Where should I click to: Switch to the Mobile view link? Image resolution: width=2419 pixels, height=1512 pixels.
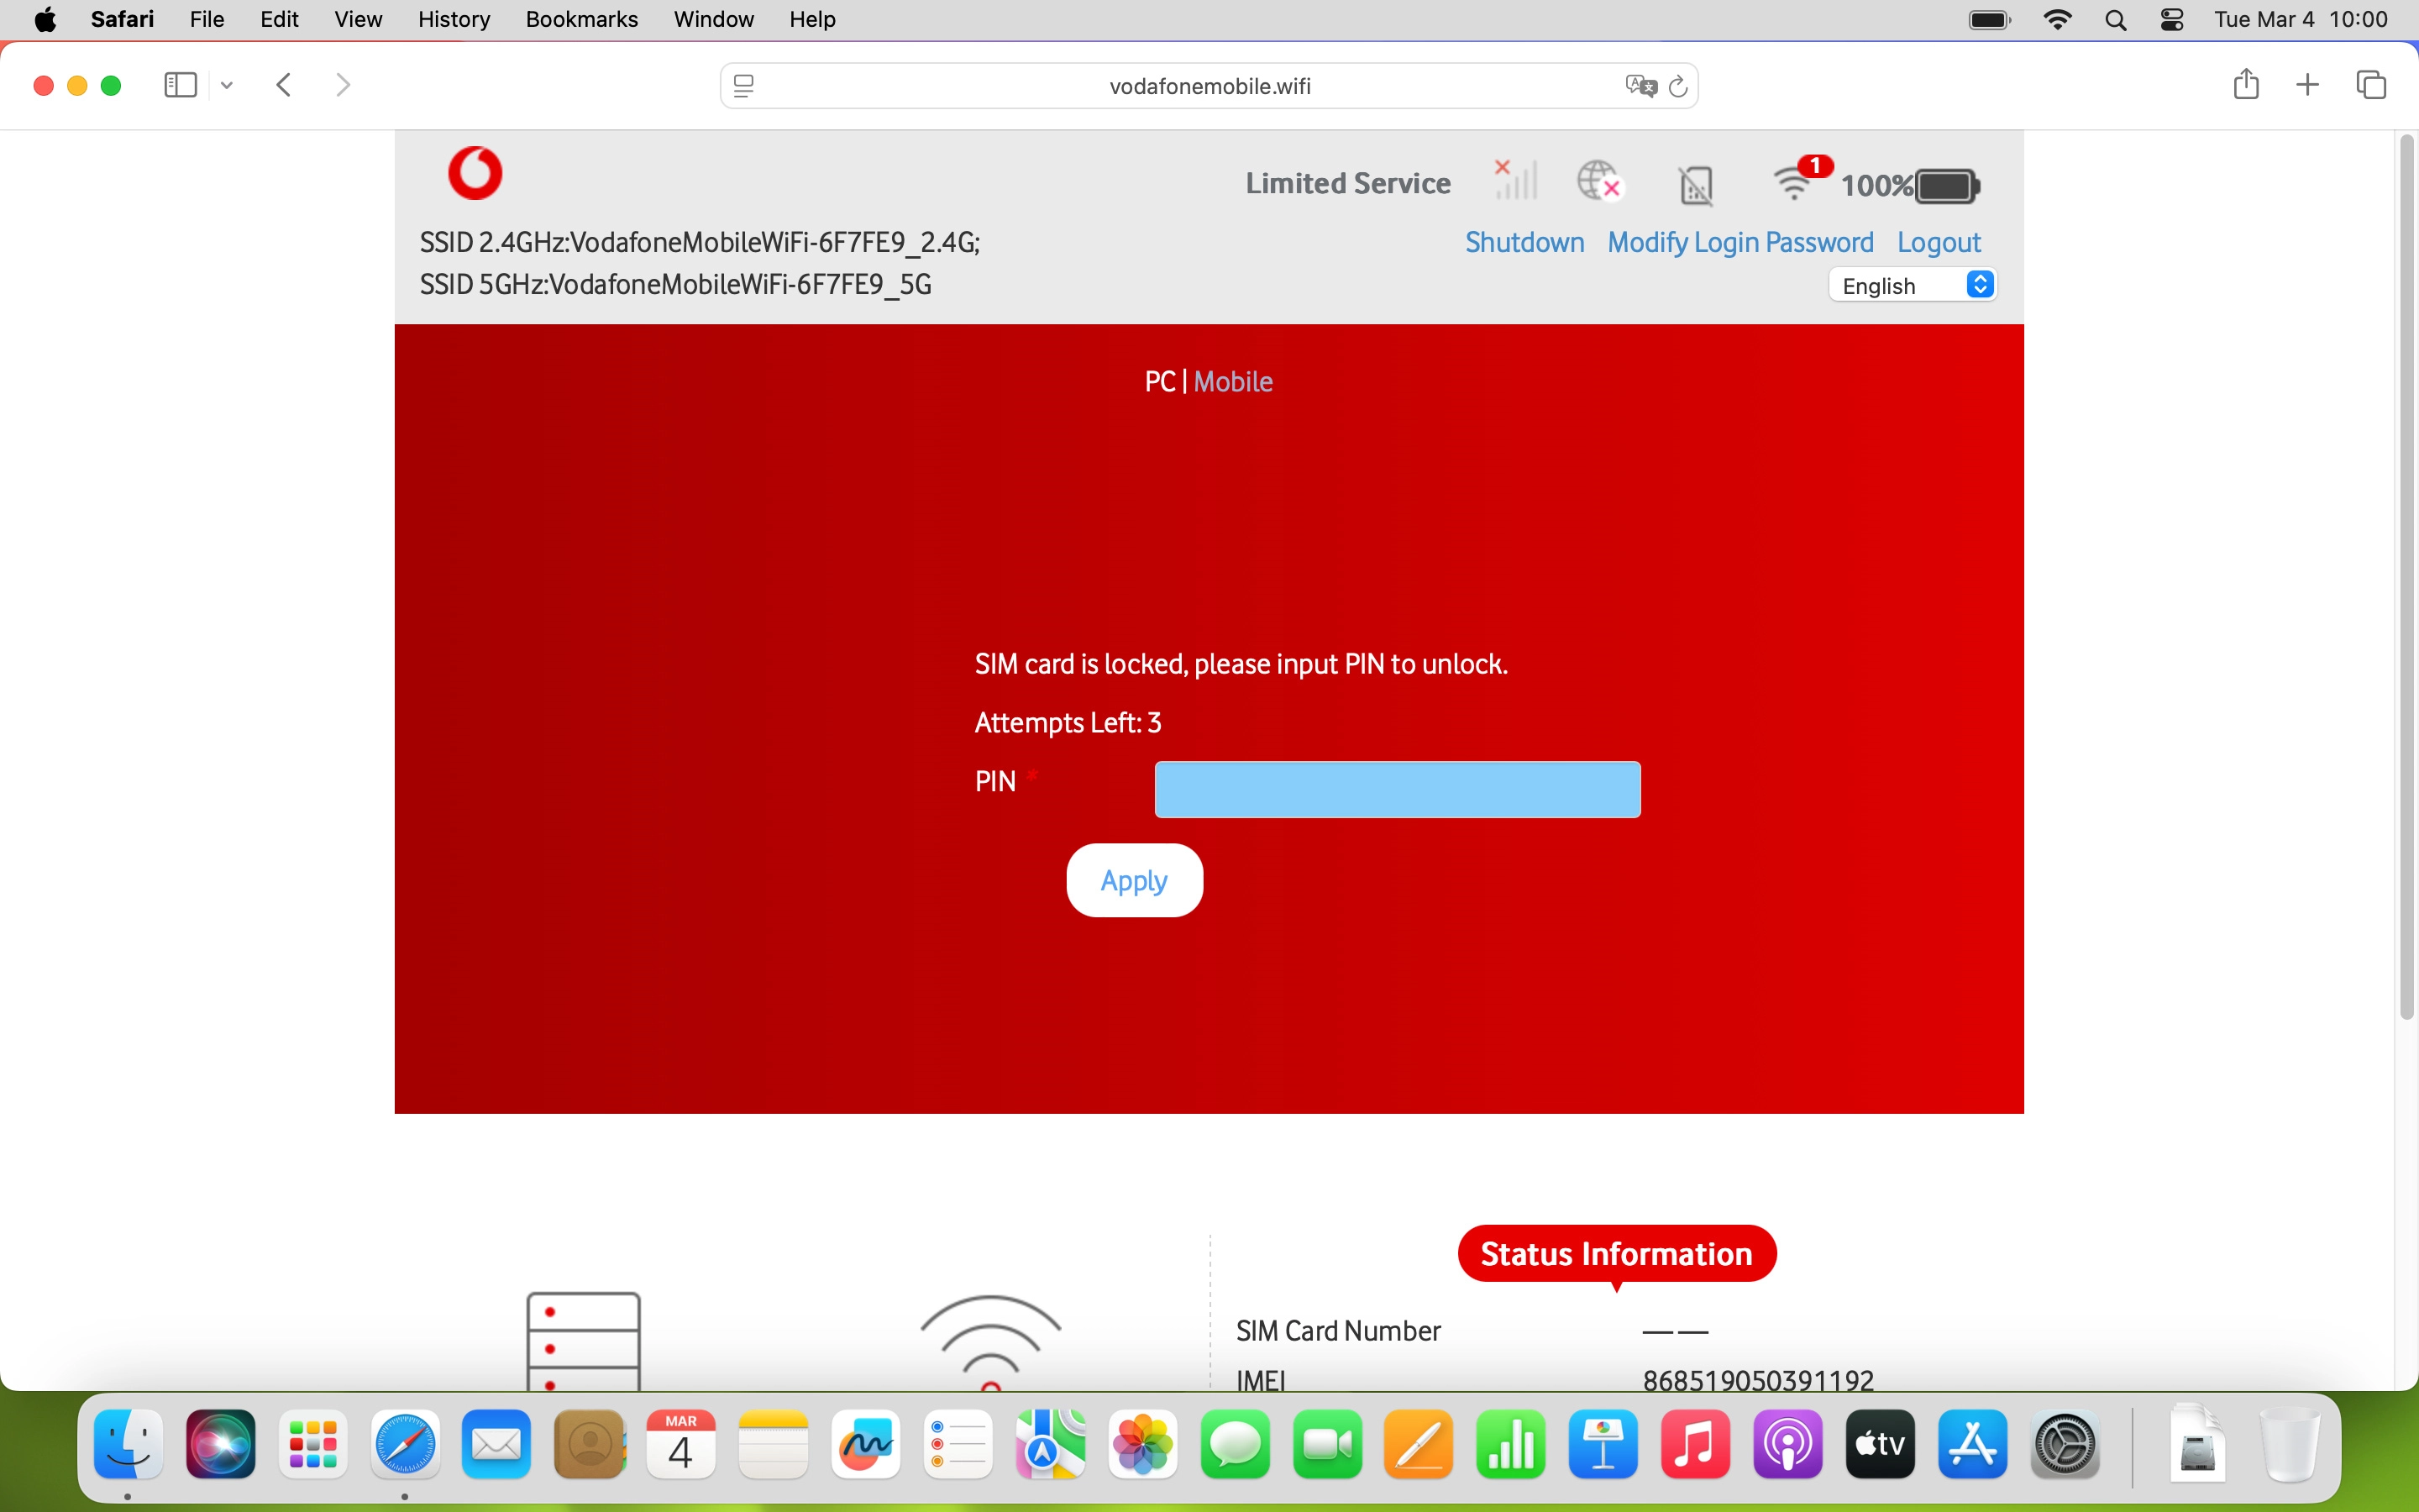[x=1232, y=382]
